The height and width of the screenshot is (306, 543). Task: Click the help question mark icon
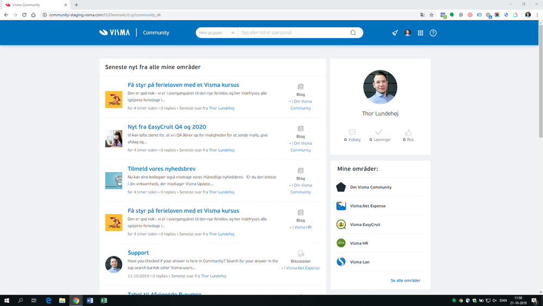click(x=433, y=33)
